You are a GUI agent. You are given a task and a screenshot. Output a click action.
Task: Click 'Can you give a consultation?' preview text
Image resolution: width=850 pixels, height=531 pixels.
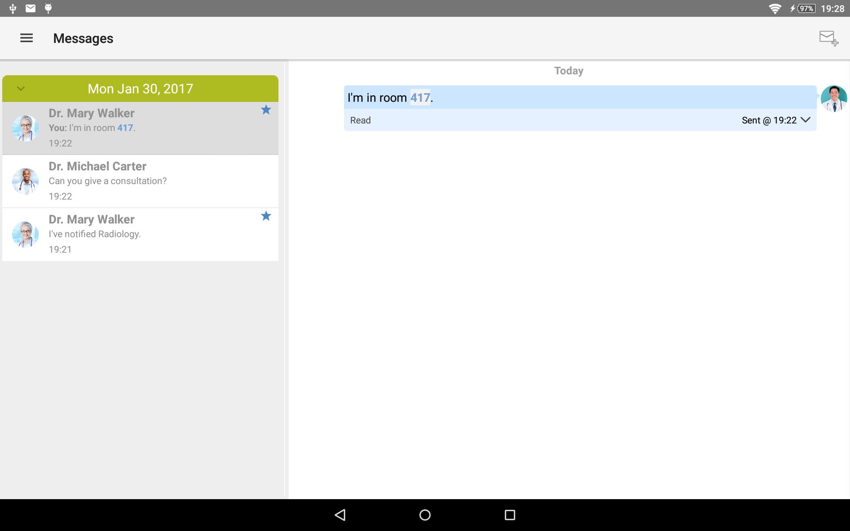pyautogui.click(x=108, y=181)
